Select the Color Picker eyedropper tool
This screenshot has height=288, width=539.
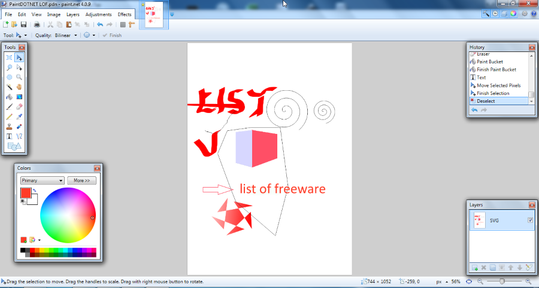pos(19,117)
